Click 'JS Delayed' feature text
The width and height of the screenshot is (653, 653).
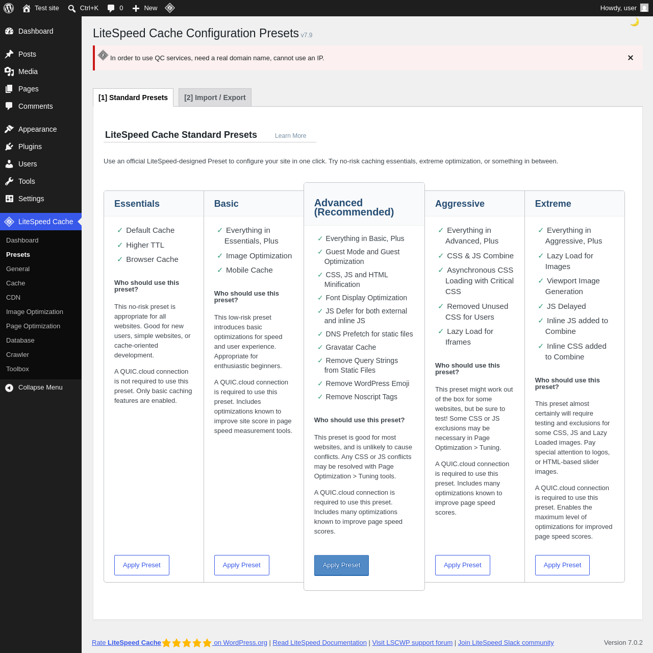566,306
